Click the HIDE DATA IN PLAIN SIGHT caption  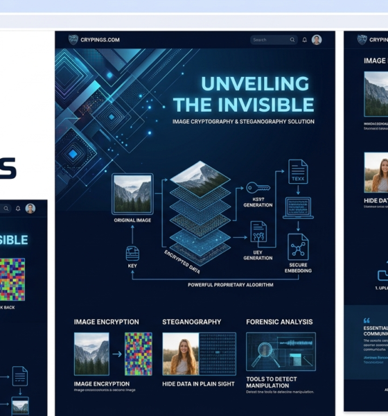click(198, 384)
